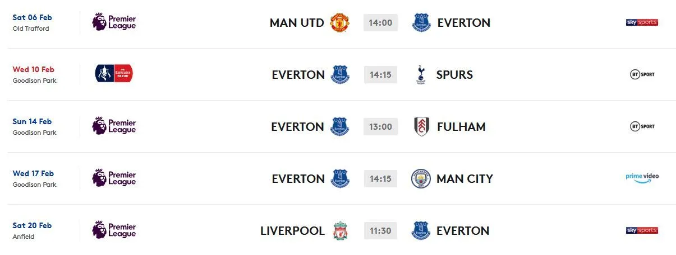This screenshot has height=255, width=676.
Task: Click the Emirates FA Cup logo
Action: pyautogui.click(x=114, y=74)
